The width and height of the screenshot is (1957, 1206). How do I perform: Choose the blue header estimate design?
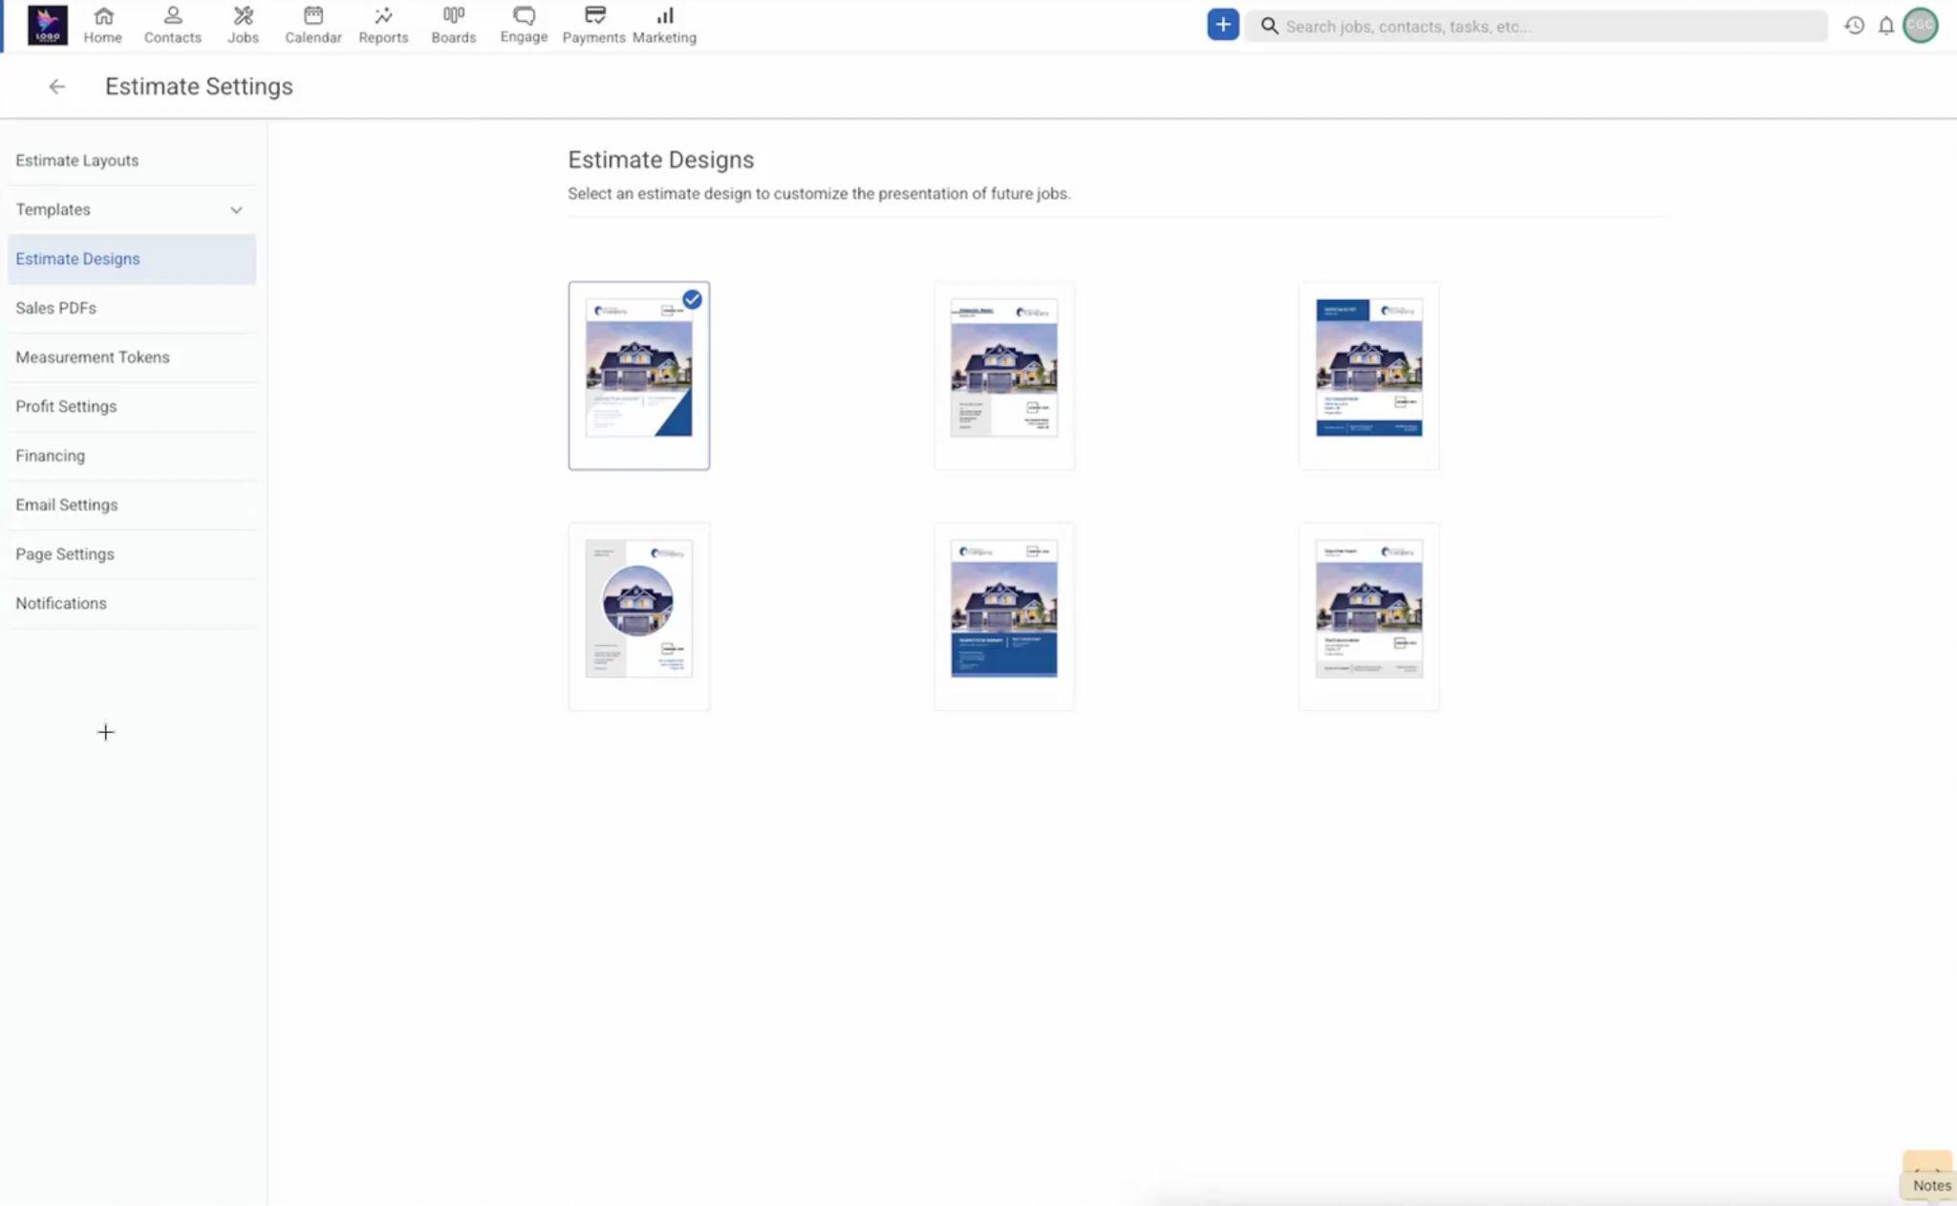[x=1368, y=375]
